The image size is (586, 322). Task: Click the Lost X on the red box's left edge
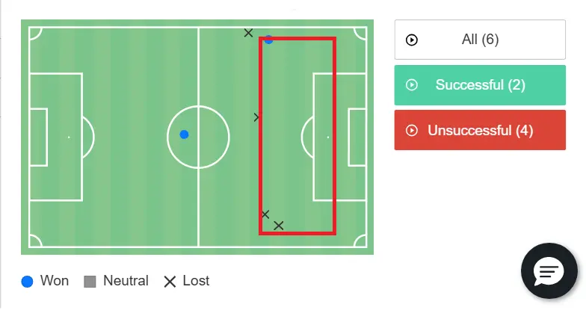tap(257, 117)
